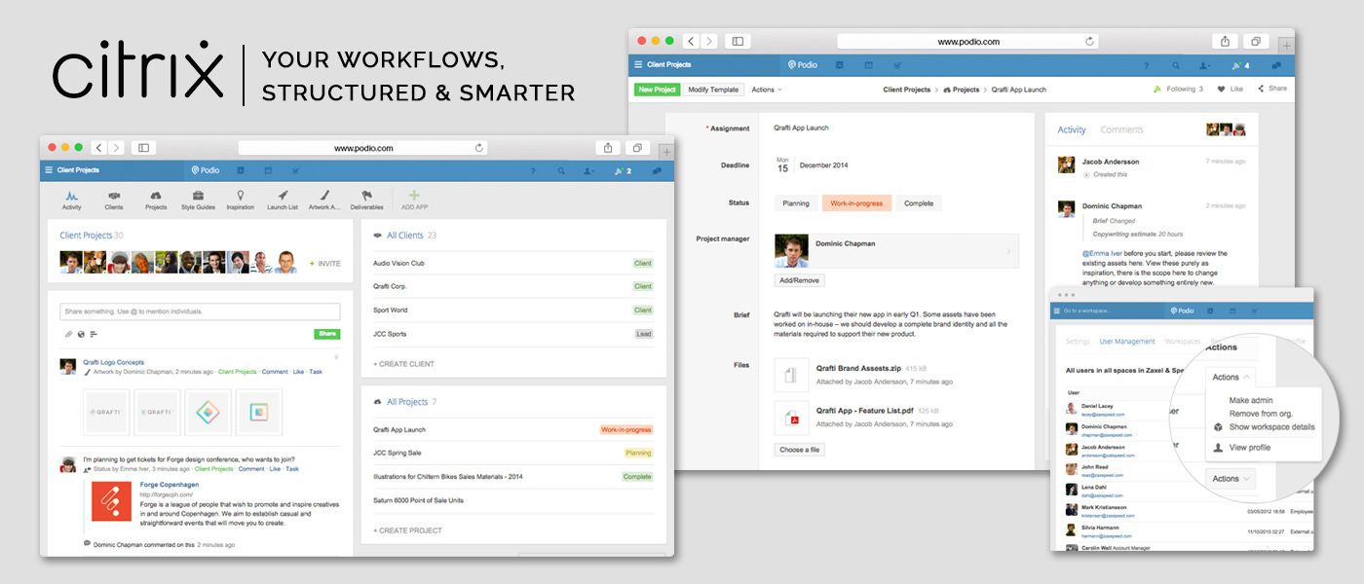Image resolution: width=1364 pixels, height=584 pixels.
Task: Reload page in left window address bar
Action: (x=479, y=148)
